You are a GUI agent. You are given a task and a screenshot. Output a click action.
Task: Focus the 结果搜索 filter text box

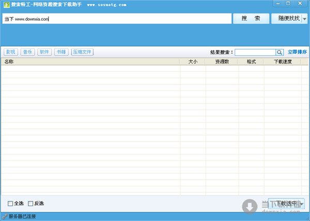pos(255,52)
